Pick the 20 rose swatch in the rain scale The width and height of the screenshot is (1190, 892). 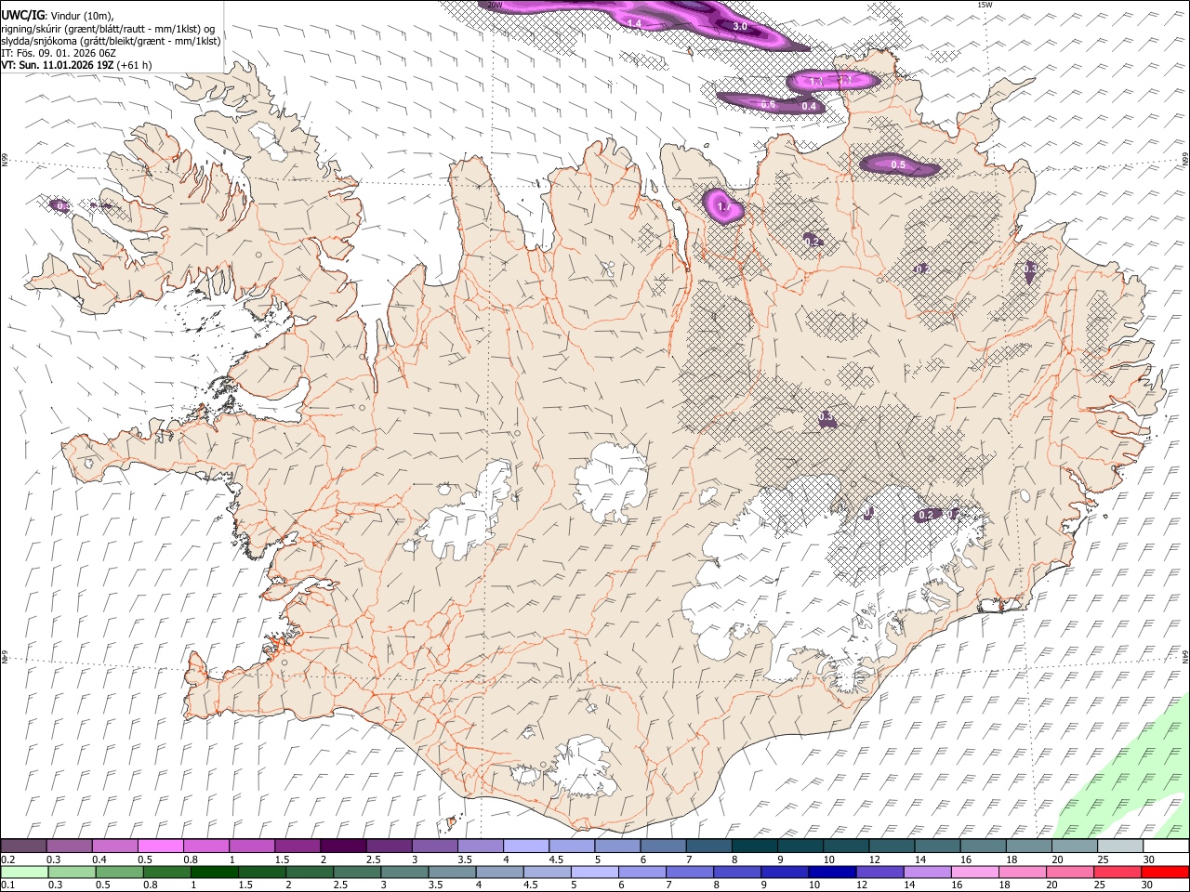(1070, 872)
